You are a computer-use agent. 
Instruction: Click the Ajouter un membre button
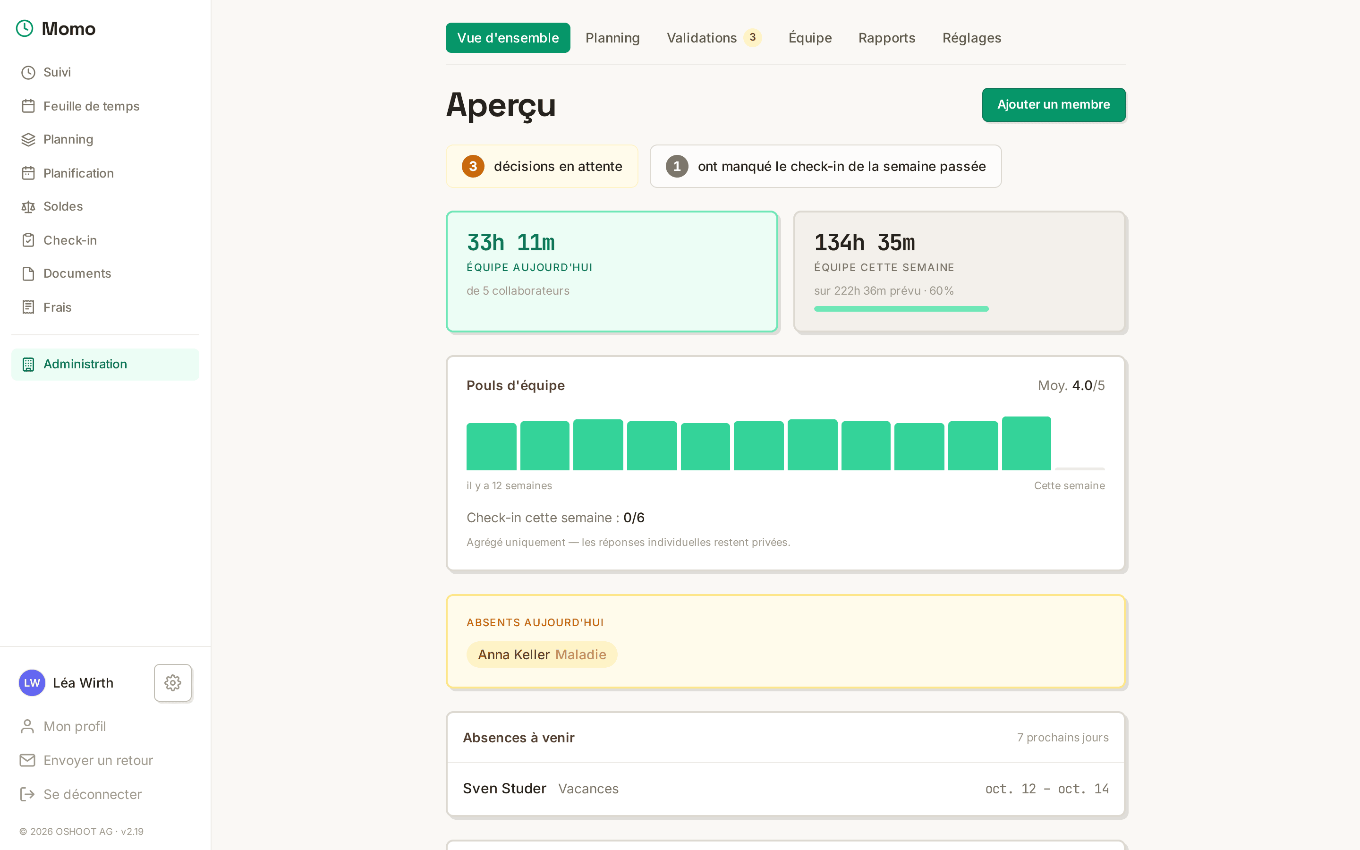[x=1054, y=104]
